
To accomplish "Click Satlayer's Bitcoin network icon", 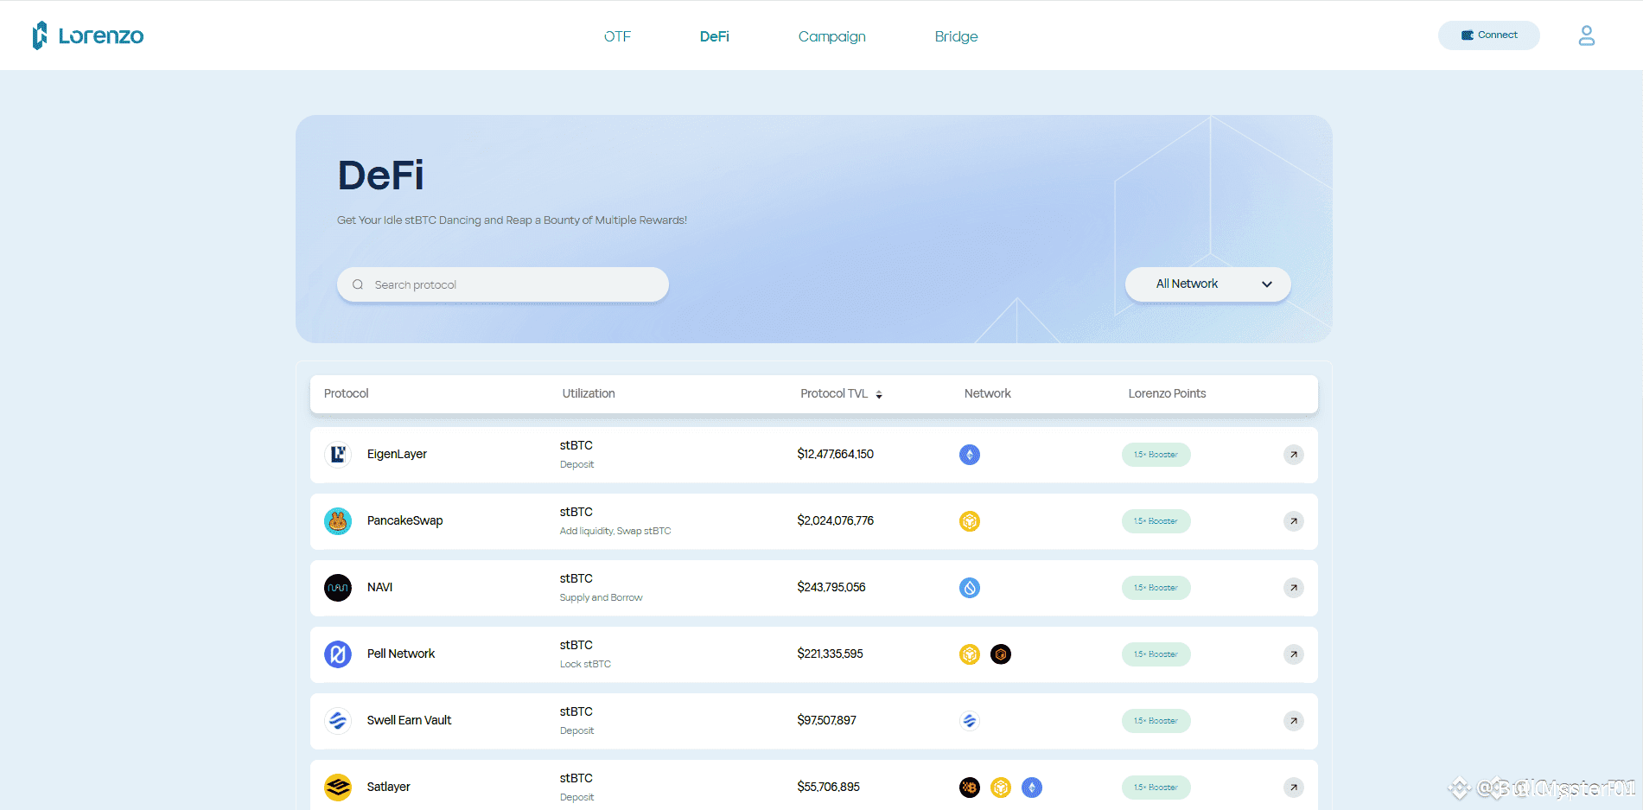I will [x=970, y=788].
